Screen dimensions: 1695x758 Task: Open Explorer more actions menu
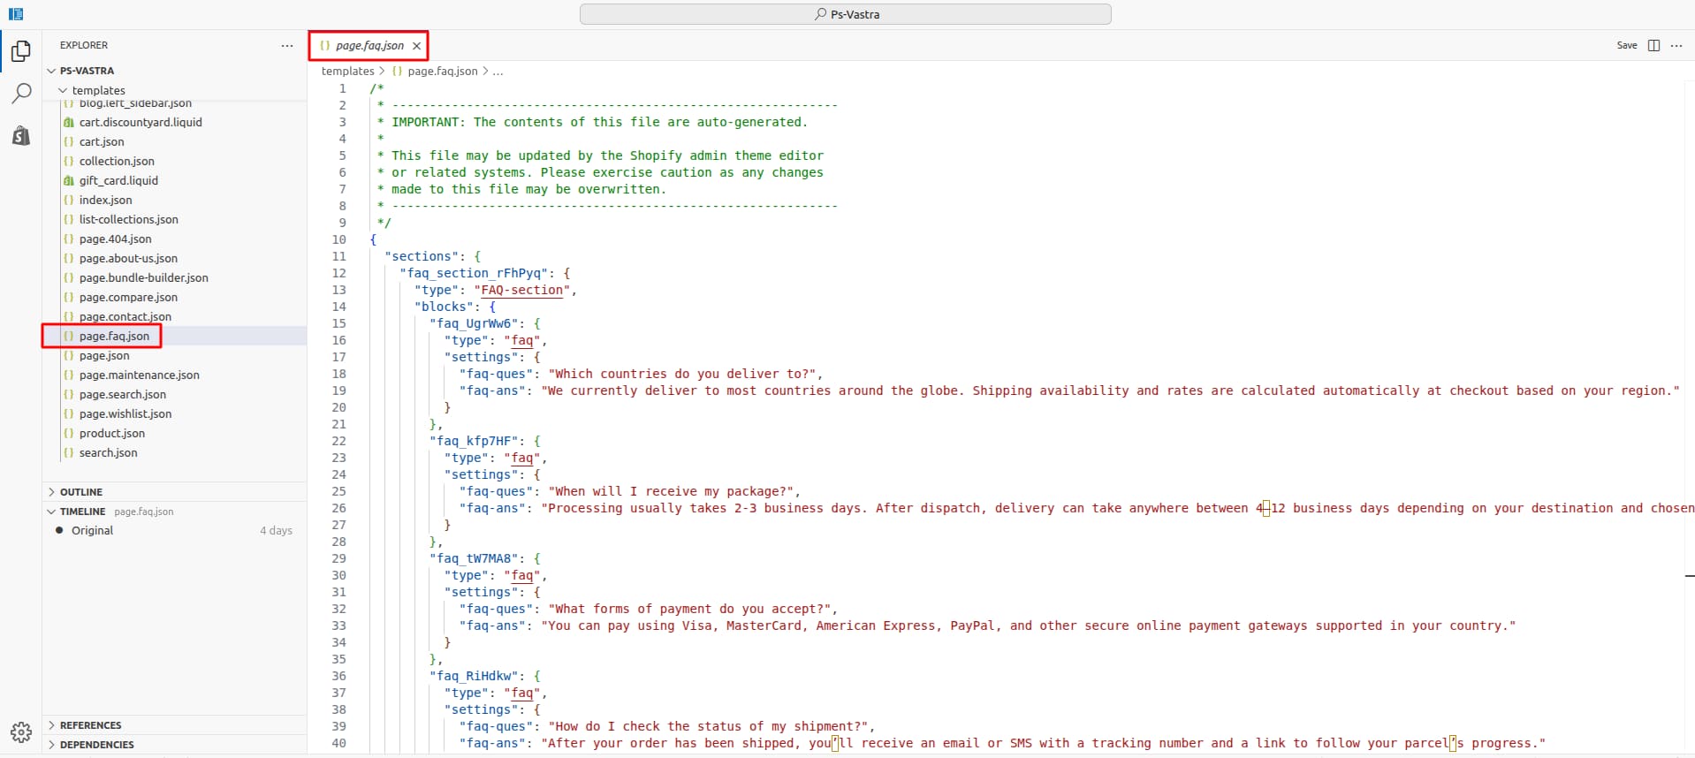coord(287,45)
